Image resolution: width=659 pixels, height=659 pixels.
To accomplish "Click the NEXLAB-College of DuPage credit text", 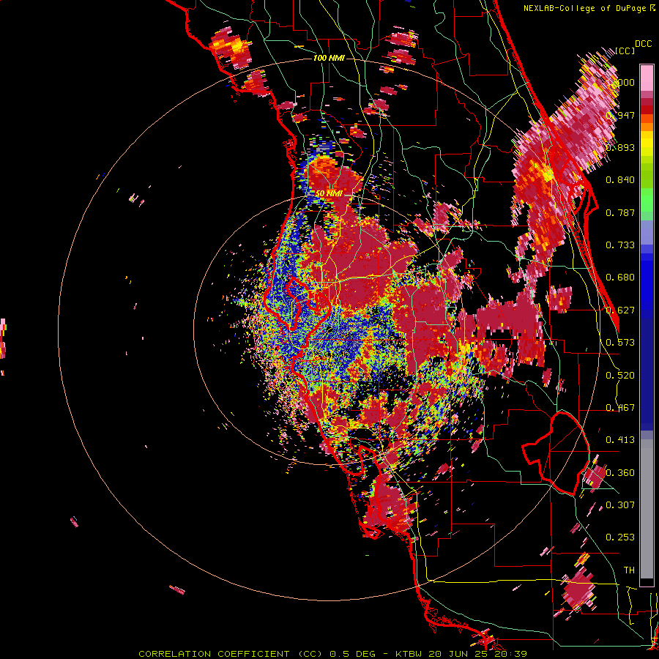I will (x=585, y=8).
